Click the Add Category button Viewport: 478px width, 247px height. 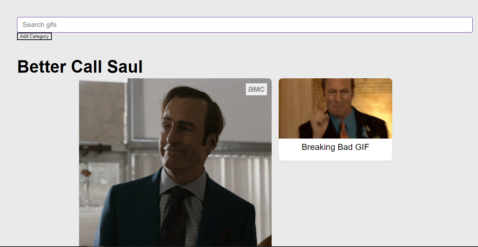tap(34, 37)
